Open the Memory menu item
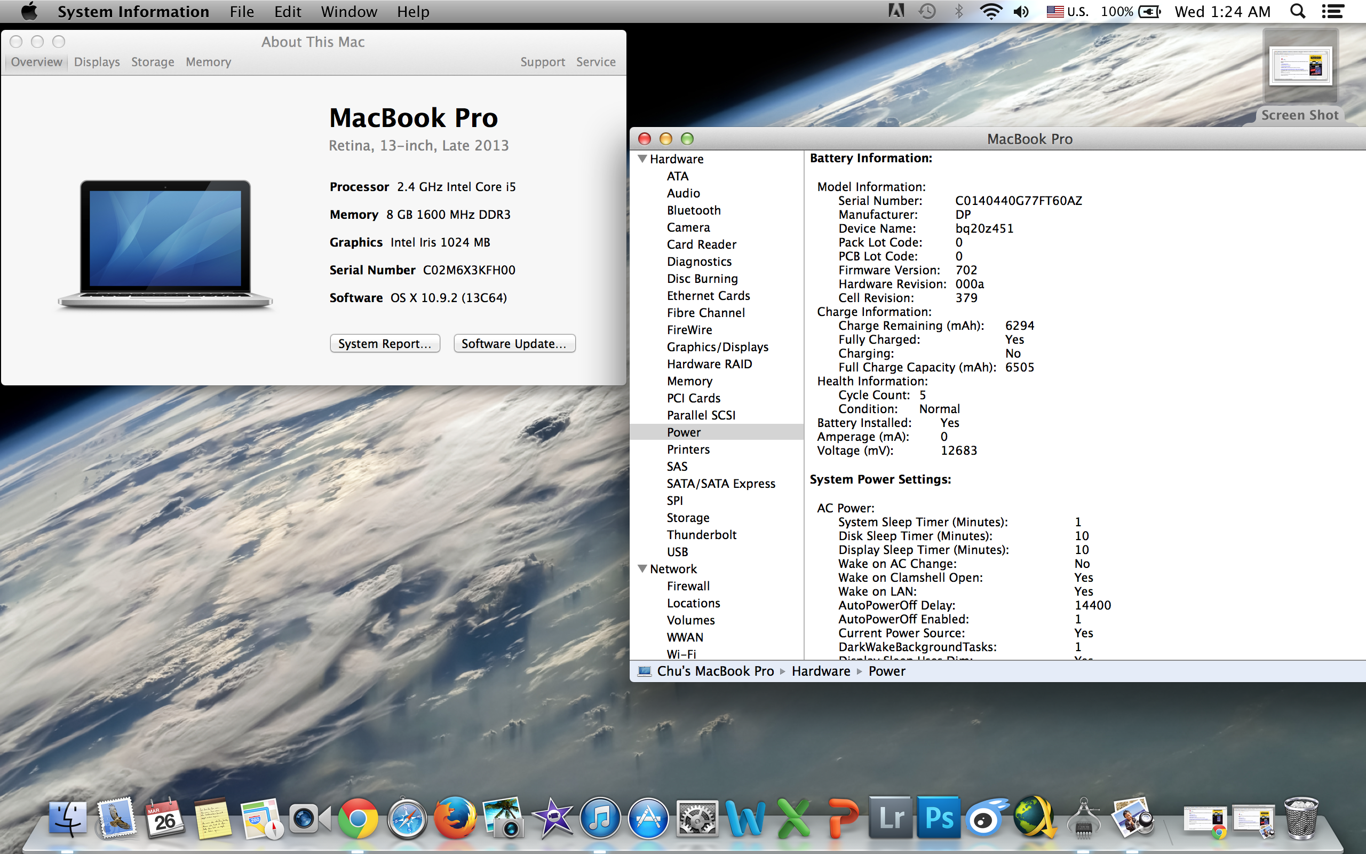The height and width of the screenshot is (854, 1366). [x=208, y=61]
